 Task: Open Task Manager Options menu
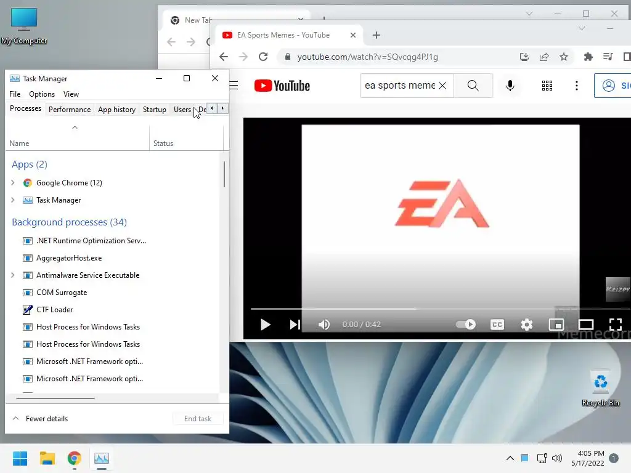tap(42, 94)
